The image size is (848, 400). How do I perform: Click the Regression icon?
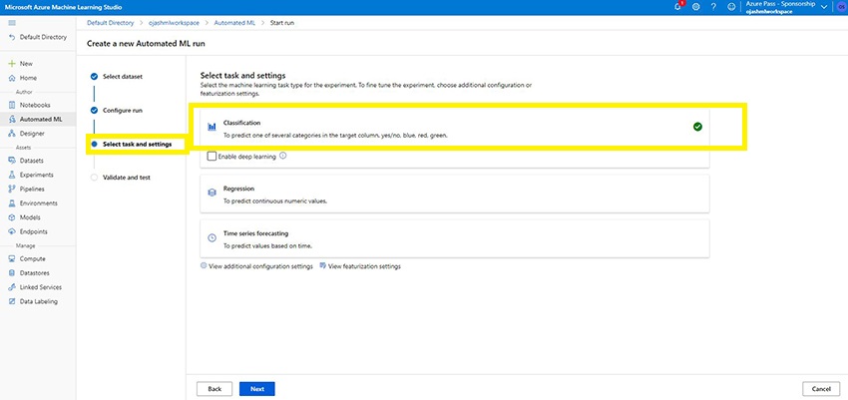pyautogui.click(x=212, y=193)
